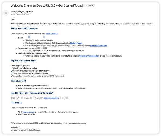Click the Set Up Multi-Factor Authentication label
The height and width of the screenshot is (136, 161).
33,53
